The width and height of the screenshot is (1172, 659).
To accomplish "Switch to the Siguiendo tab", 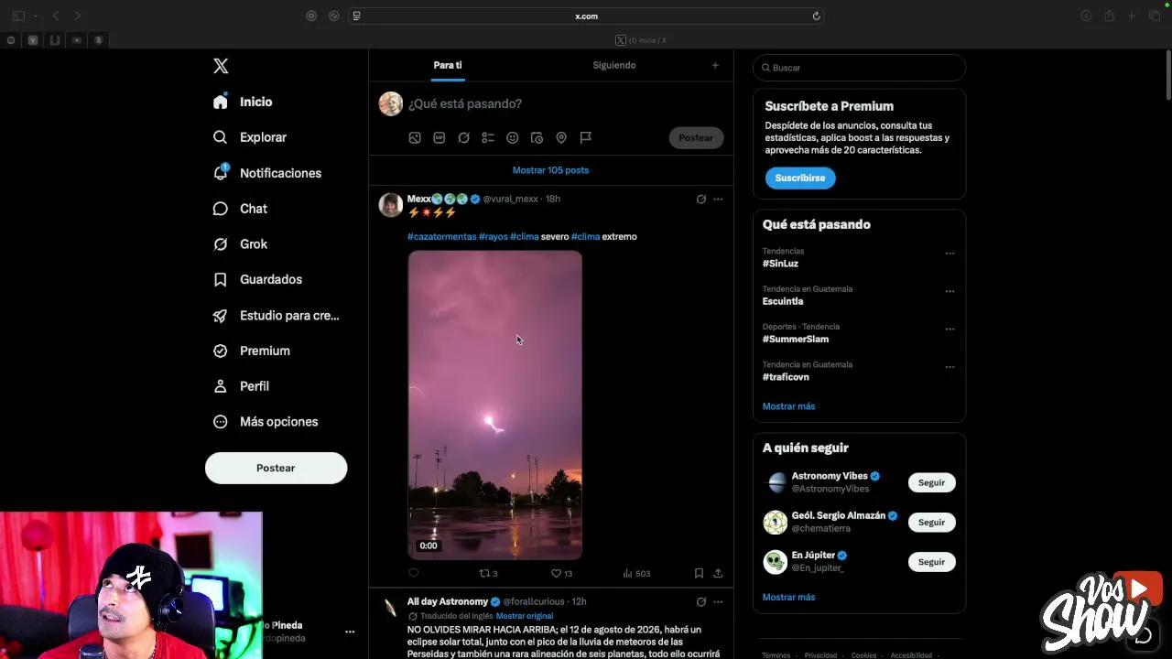I will coord(614,65).
